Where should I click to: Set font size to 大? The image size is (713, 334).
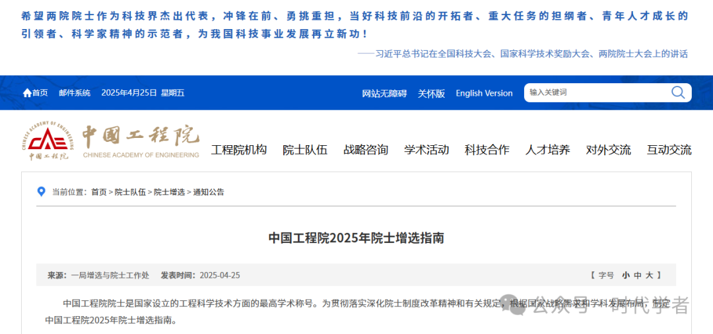[x=650, y=275]
